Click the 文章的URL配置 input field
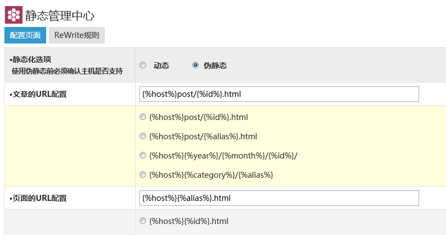446x235 pixels. tap(279, 94)
